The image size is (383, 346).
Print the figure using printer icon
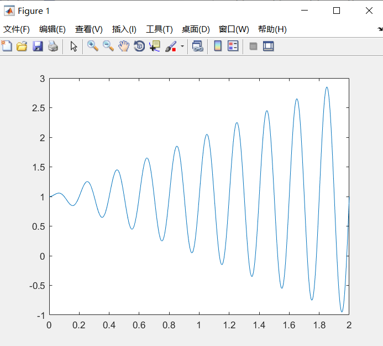pos(53,46)
